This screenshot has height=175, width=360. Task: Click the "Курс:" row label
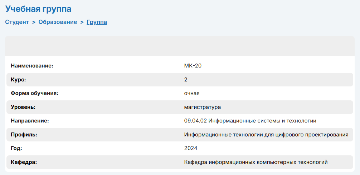[19, 79]
